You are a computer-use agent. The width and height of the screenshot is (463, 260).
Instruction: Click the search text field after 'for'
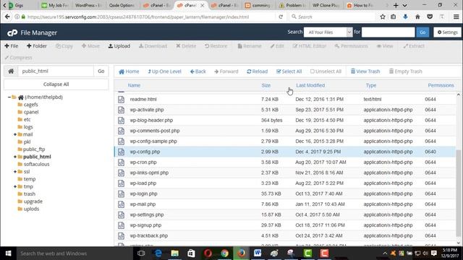coord(388,32)
